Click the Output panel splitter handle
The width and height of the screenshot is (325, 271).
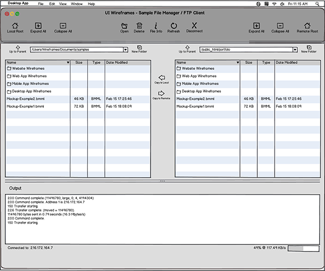click(162, 181)
